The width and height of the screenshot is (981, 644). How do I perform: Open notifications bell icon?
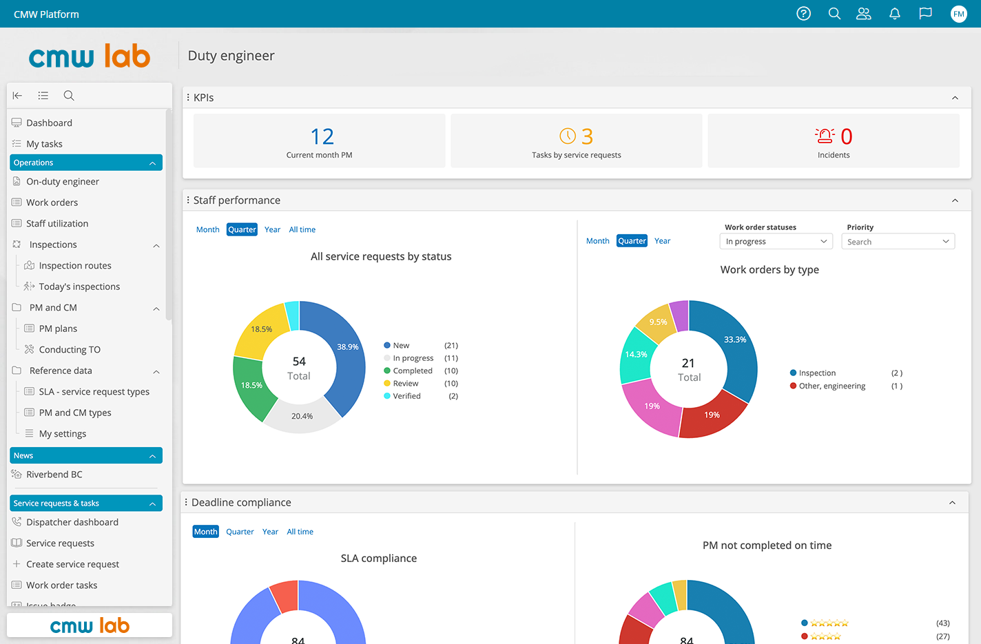click(x=895, y=14)
